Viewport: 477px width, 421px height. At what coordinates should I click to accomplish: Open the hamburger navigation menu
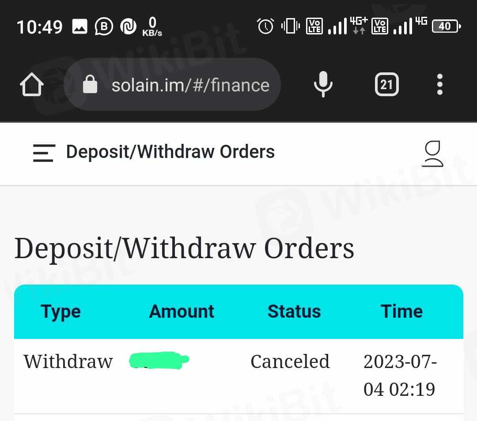[44, 153]
